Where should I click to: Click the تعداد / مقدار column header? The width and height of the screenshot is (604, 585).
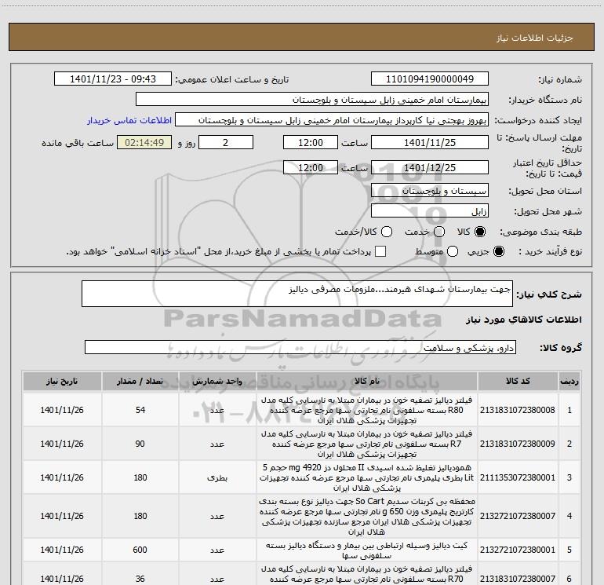coord(140,381)
